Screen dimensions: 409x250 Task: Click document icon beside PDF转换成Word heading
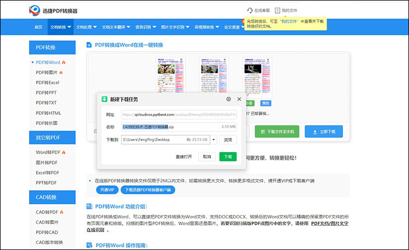point(89,45)
